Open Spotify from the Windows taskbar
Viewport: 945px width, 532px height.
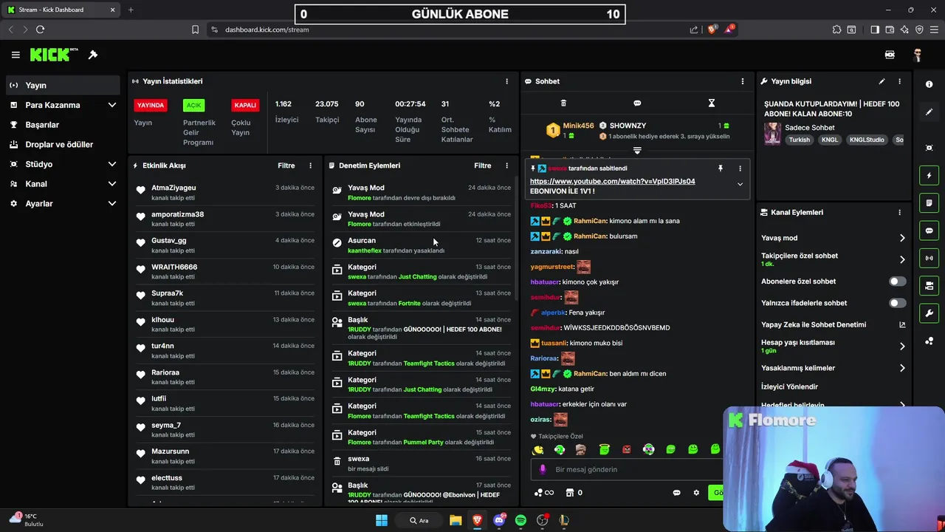click(x=520, y=520)
